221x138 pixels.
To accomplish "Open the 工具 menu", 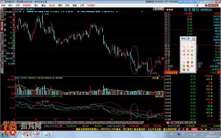I will (x=82, y=5).
